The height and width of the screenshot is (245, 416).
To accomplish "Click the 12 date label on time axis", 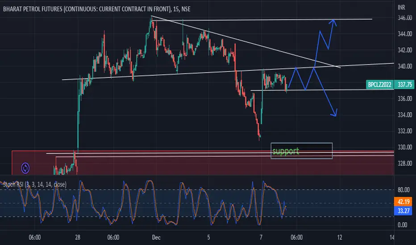I will click(340, 237).
